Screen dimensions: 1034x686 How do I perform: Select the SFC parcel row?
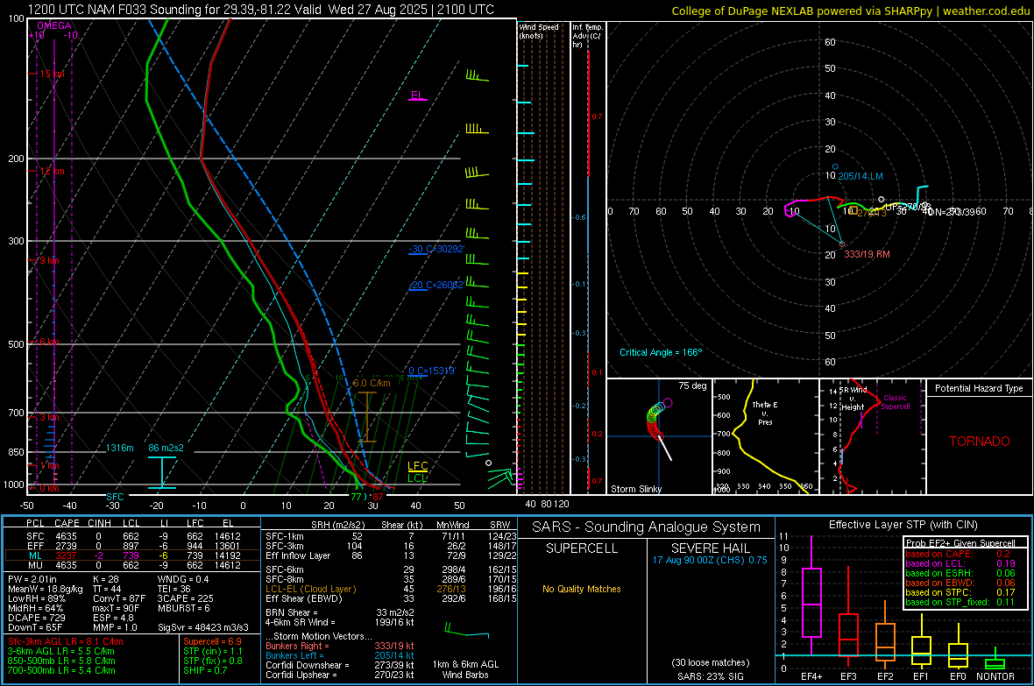133,536
